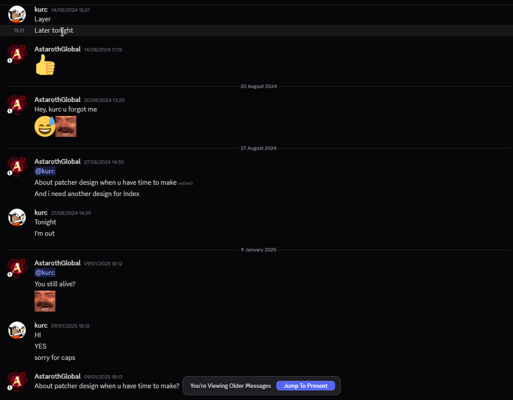The height and width of the screenshot is (400, 513).
Task: Click the '27 August 2024' date divider label
Action: [x=258, y=148]
